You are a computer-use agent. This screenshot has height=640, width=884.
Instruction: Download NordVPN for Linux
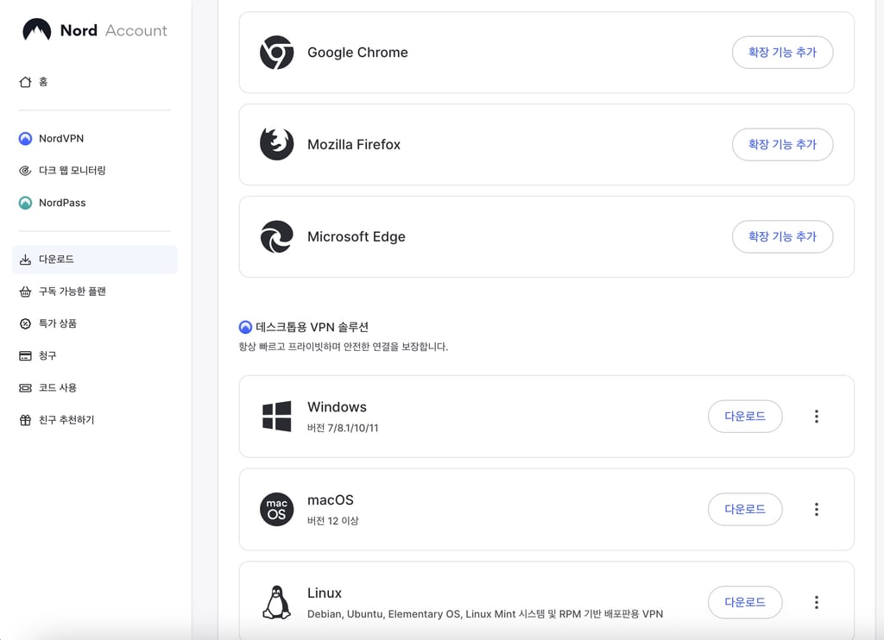745,602
